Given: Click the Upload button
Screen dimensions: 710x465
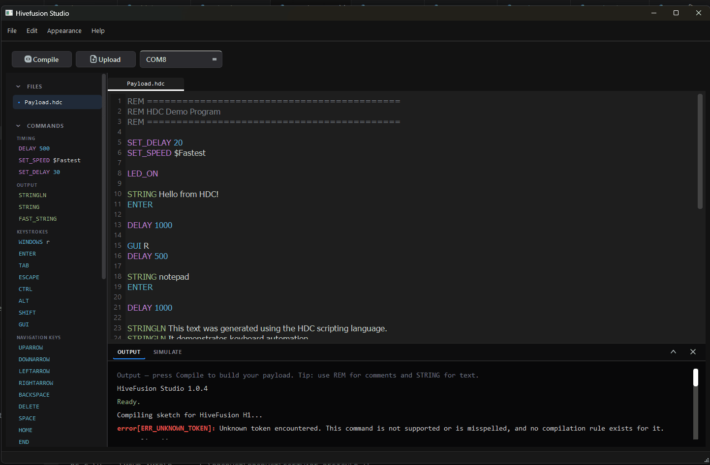Looking at the screenshot, I should (x=105, y=59).
